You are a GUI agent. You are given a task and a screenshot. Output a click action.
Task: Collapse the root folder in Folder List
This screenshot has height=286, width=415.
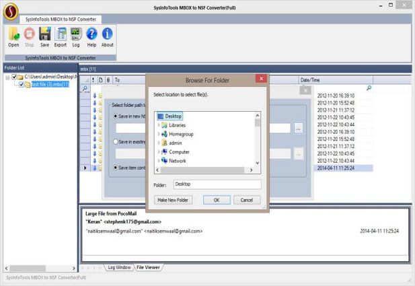[7, 77]
